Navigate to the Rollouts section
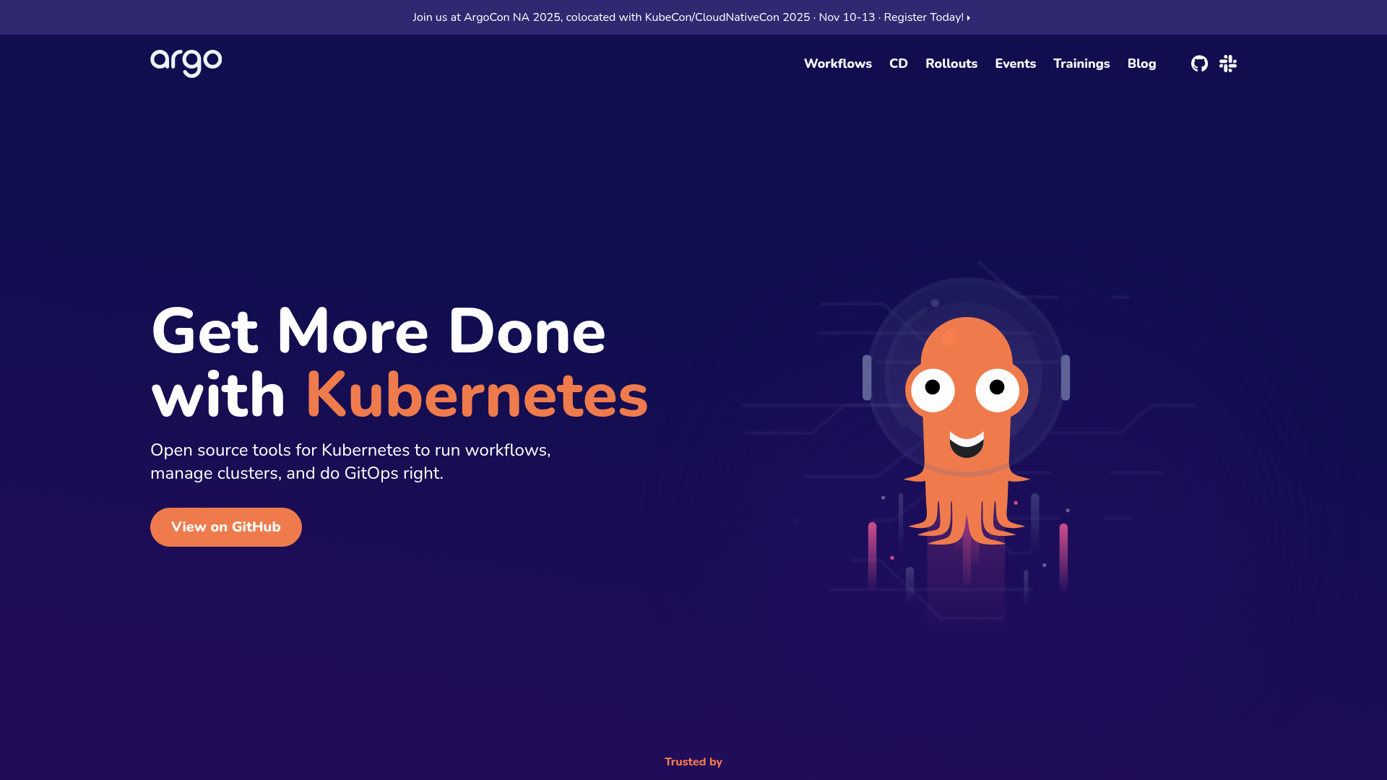 951,64
